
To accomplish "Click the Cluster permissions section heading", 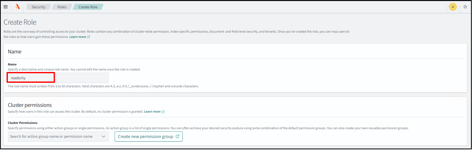I will coord(30,105).
